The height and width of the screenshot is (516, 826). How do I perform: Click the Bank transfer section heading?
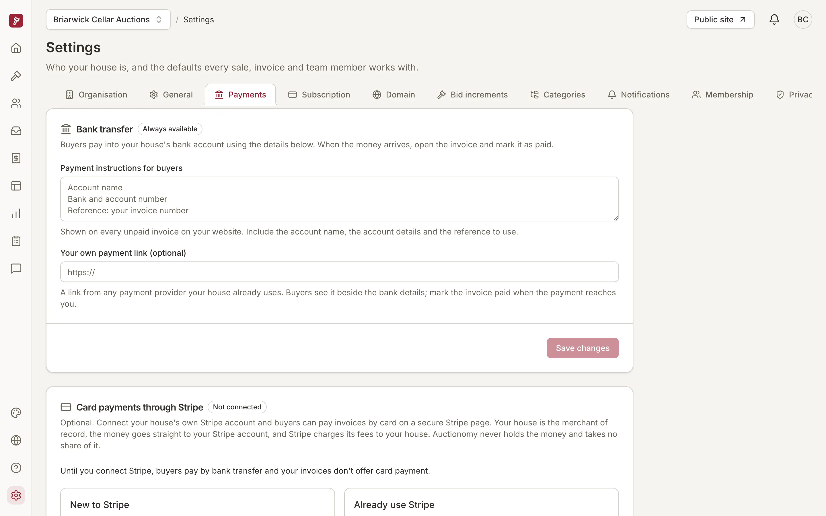(x=104, y=129)
